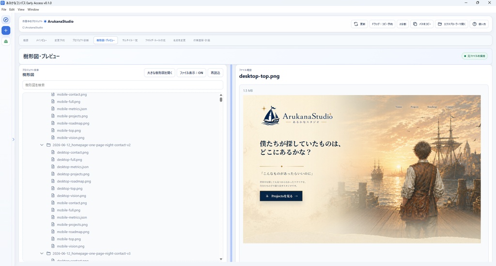Click the 使い方 help button label
This screenshot has width=496, height=266.
[x=482, y=24]
